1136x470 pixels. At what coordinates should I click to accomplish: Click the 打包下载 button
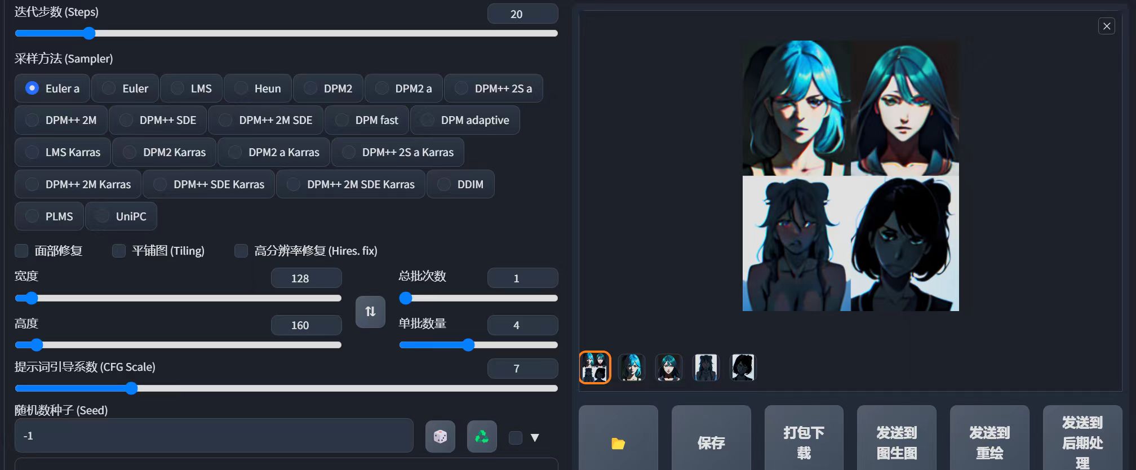pyautogui.click(x=804, y=443)
